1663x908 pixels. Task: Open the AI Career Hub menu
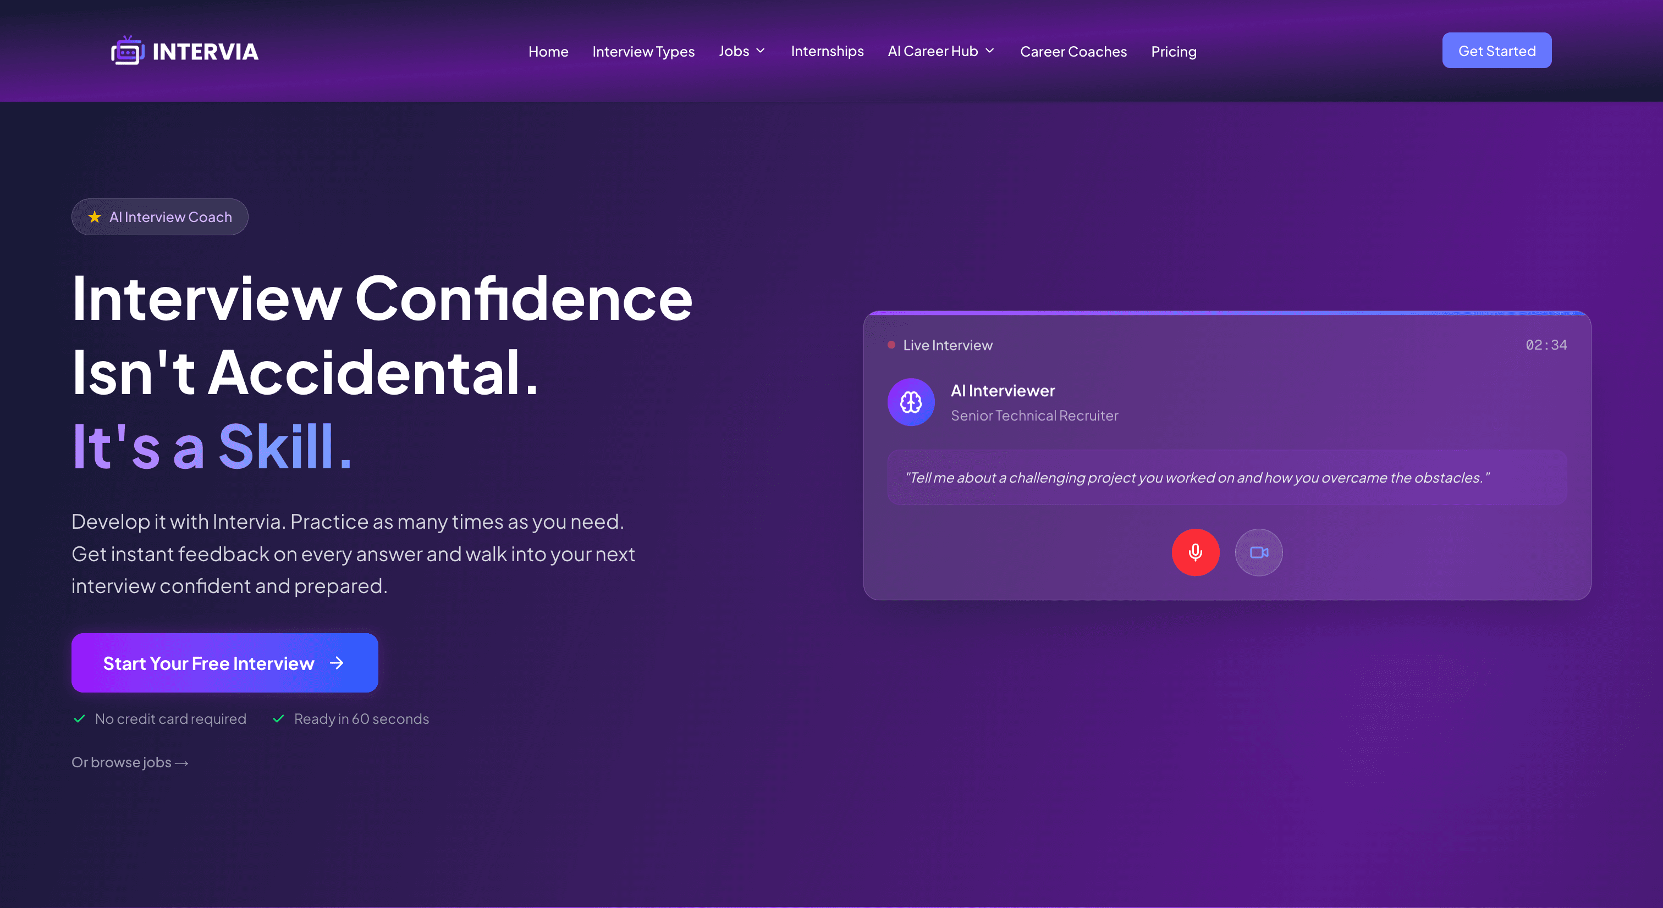click(941, 51)
